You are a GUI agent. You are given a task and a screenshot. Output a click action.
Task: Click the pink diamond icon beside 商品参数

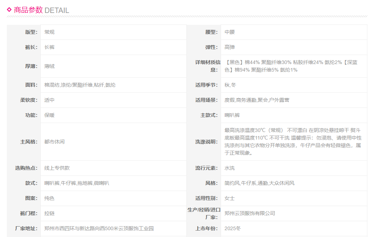coord(9,10)
